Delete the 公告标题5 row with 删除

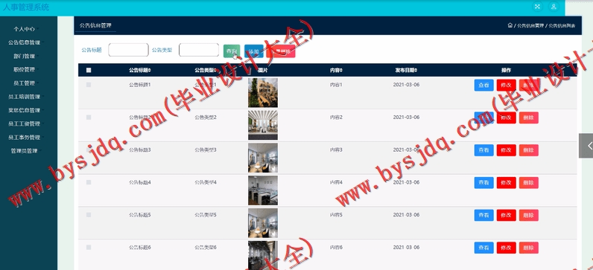coord(529,215)
